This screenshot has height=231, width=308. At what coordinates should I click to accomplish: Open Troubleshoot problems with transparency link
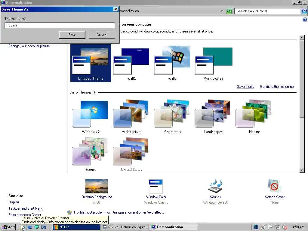click(x=119, y=212)
